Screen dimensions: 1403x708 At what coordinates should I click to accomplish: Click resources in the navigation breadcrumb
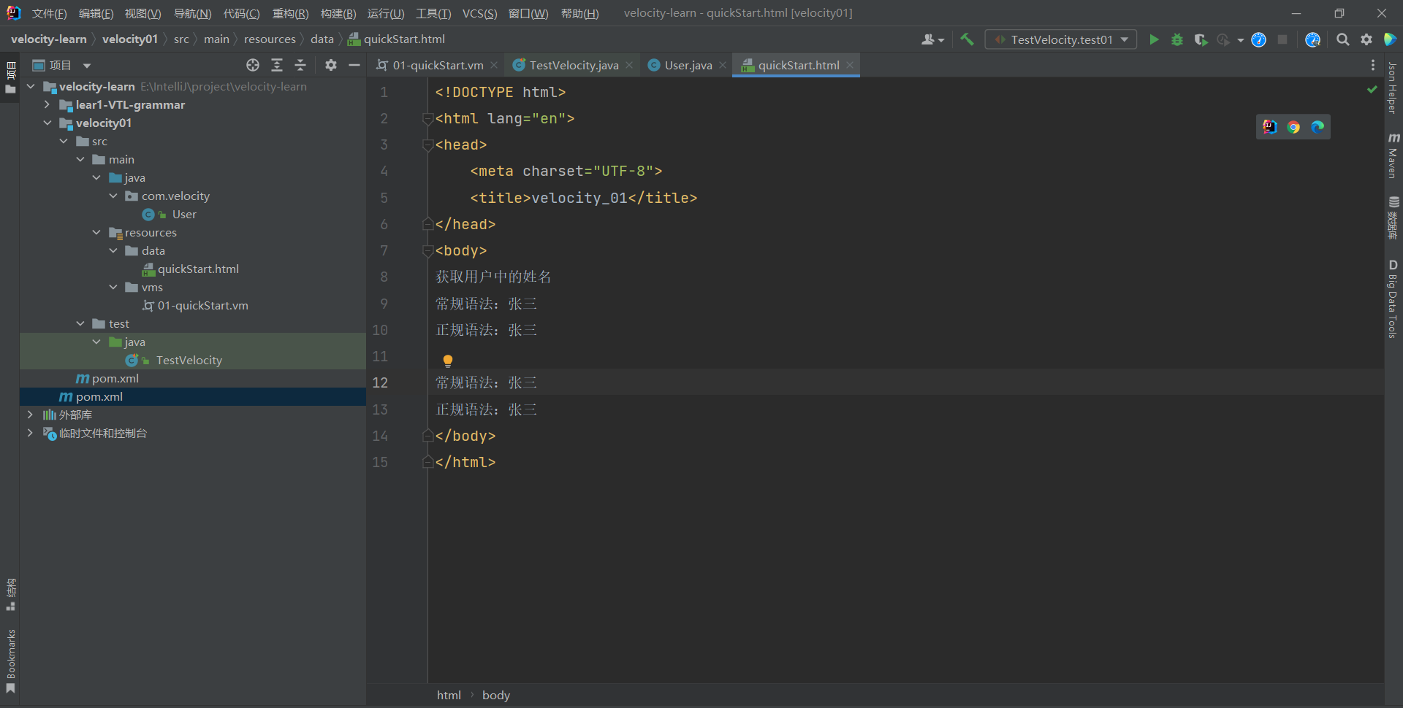pyautogui.click(x=270, y=39)
